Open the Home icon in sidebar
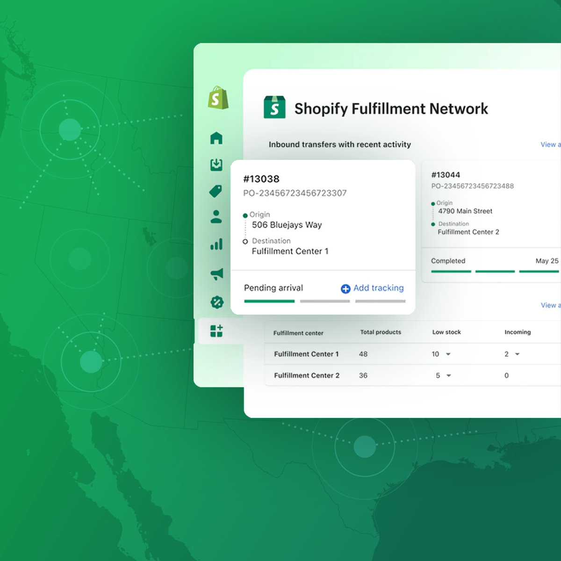Screen dimensions: 561x561 [216, 138]
